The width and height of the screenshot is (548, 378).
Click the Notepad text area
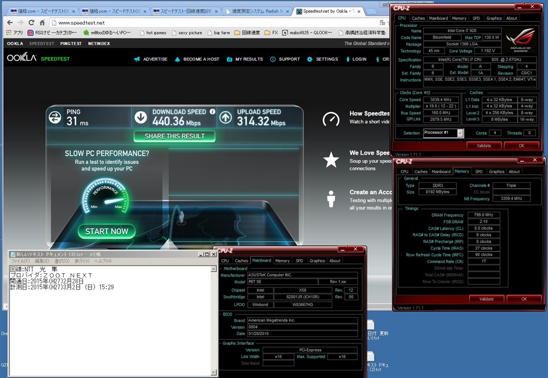[x=110, y=320]
